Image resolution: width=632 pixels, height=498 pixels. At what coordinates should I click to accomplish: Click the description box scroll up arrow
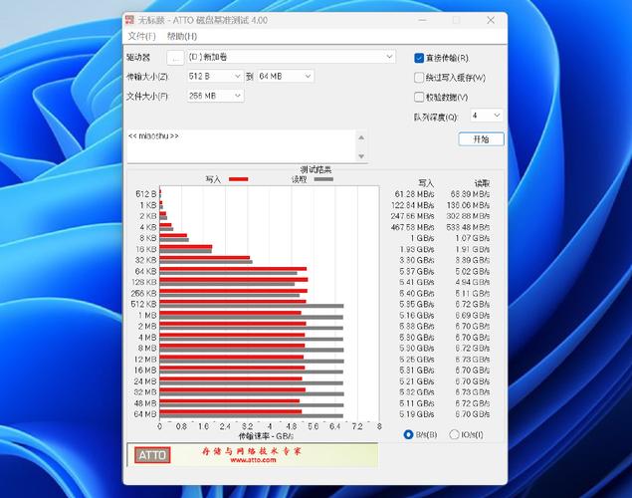coord(361,137)
